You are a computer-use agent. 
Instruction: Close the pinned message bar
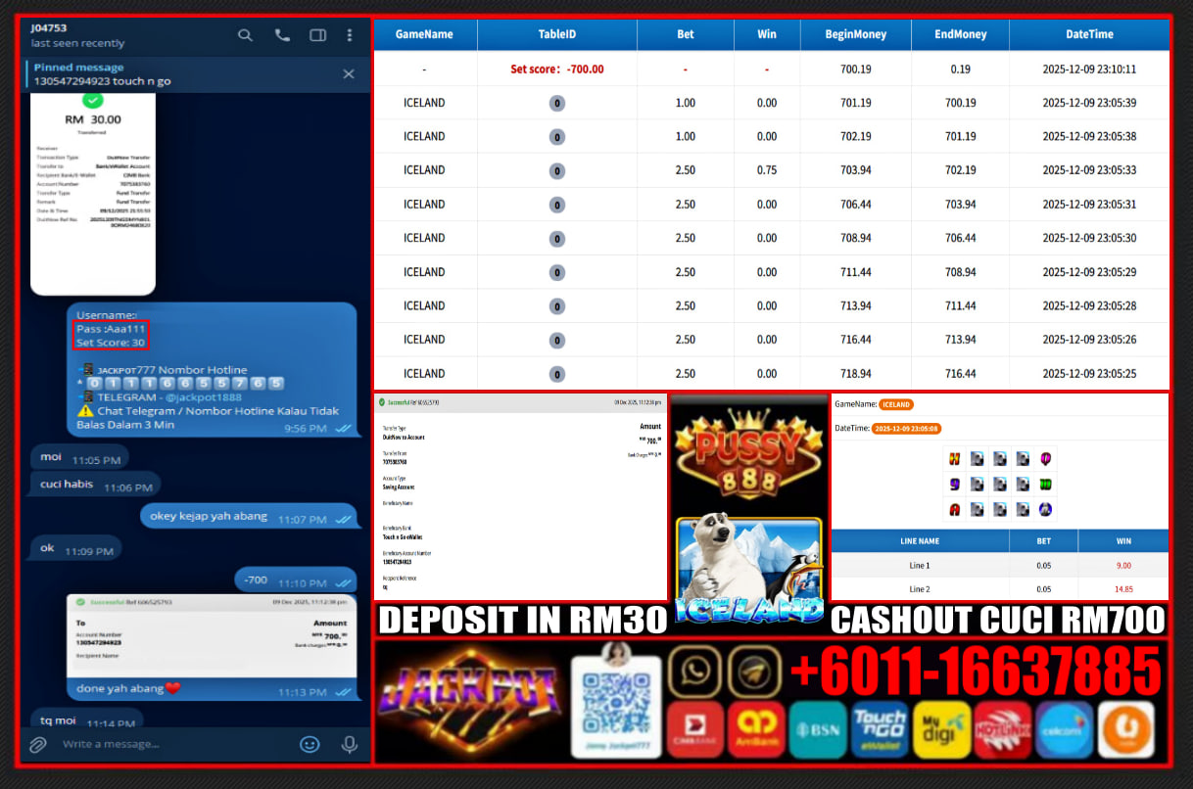point(349,74)
